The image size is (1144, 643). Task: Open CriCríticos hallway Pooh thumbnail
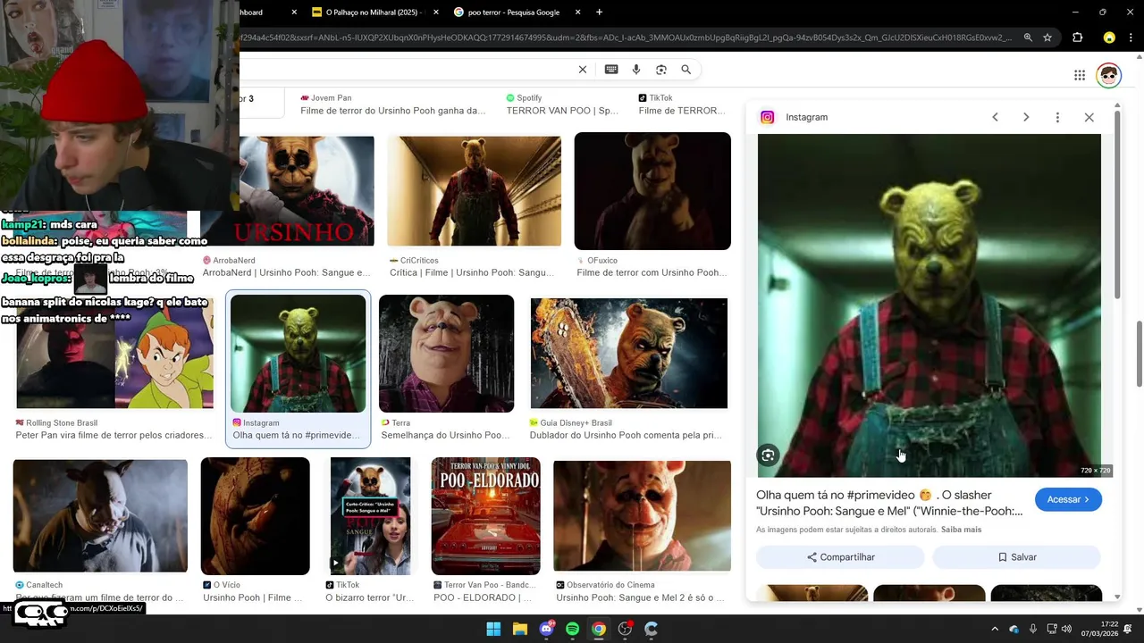[x=474, y=191]
